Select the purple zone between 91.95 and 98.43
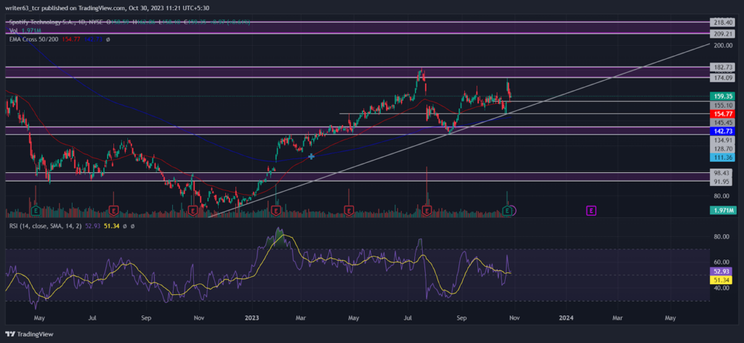Viewport: 744px width, 343px height. tap(357, 177)
